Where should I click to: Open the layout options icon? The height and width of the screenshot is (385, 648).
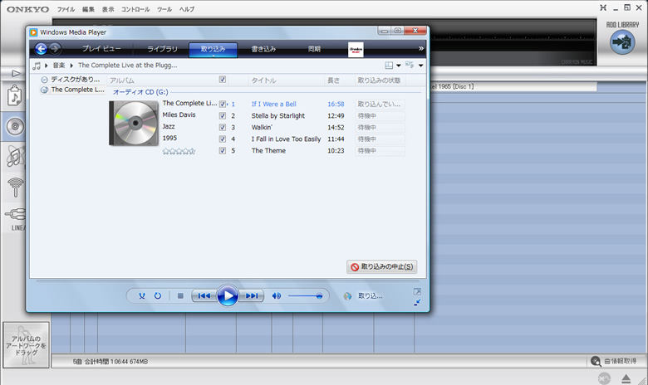click(x=389, y=66)
